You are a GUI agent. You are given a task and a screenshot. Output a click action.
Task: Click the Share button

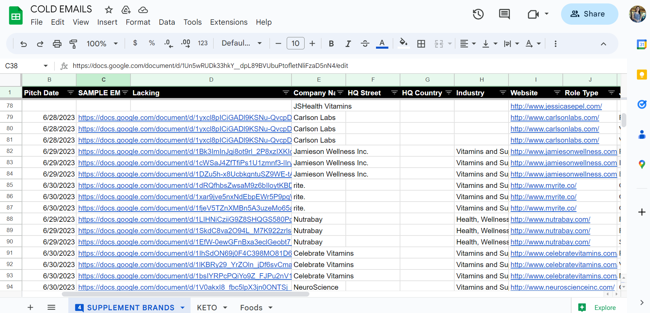[589, 14]
